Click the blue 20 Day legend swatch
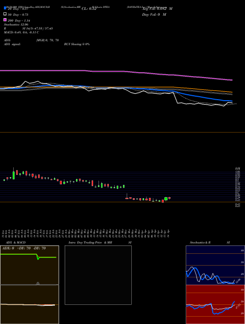This screenshot has height=324, width=245. (5, 8)
